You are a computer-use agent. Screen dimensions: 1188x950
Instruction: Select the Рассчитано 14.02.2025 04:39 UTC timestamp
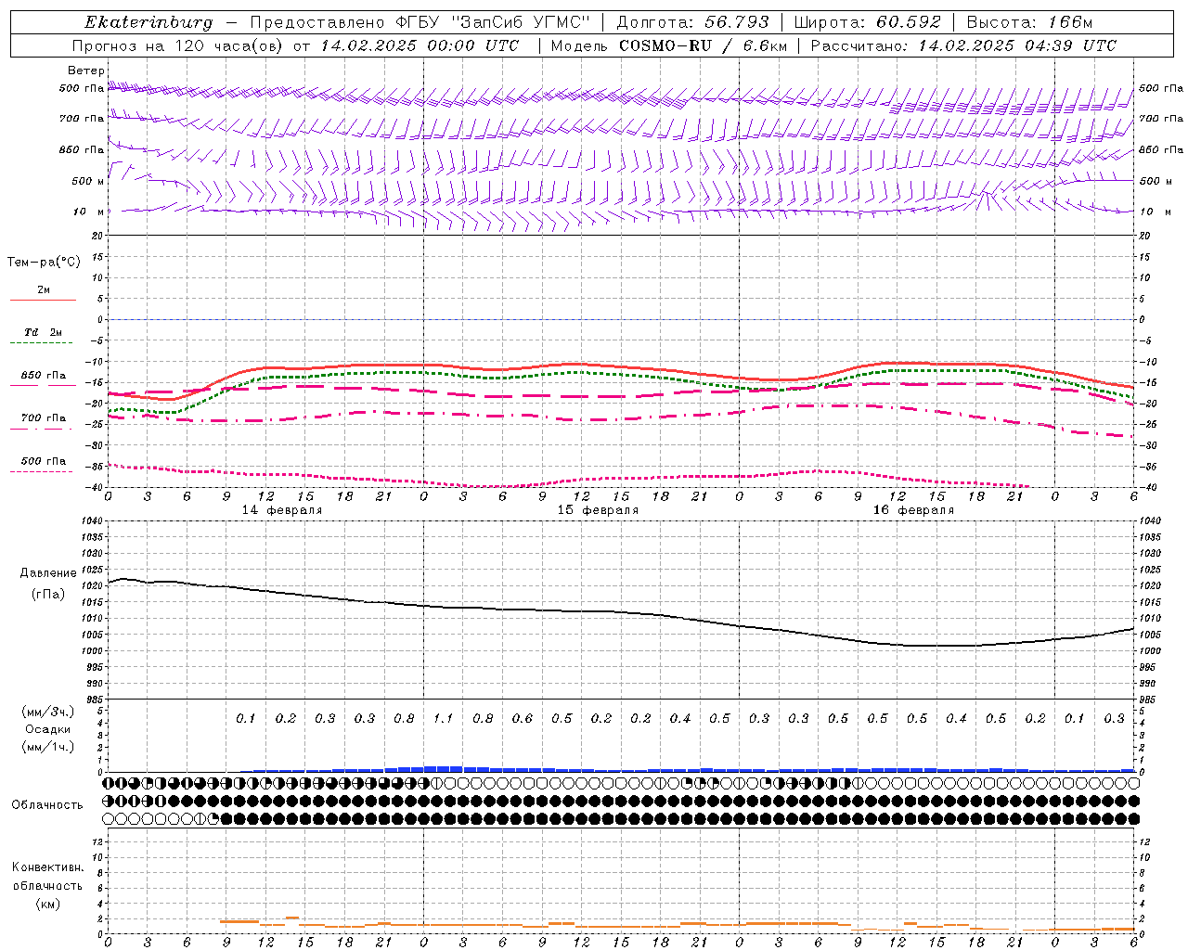click(x=963, y=45)
